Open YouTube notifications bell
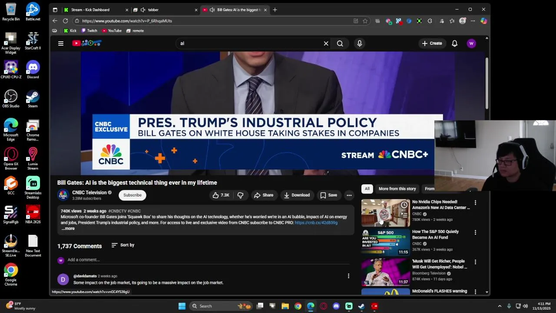This screenshot has width=556, height=313. [x=454, y=43]
